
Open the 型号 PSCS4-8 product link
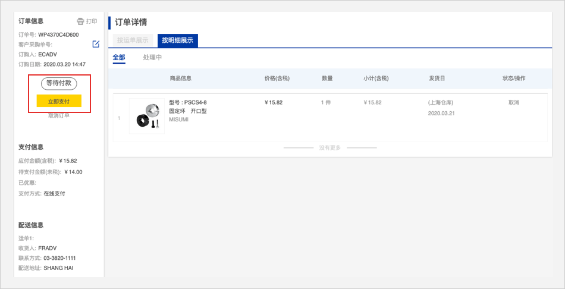coord(188,102)
